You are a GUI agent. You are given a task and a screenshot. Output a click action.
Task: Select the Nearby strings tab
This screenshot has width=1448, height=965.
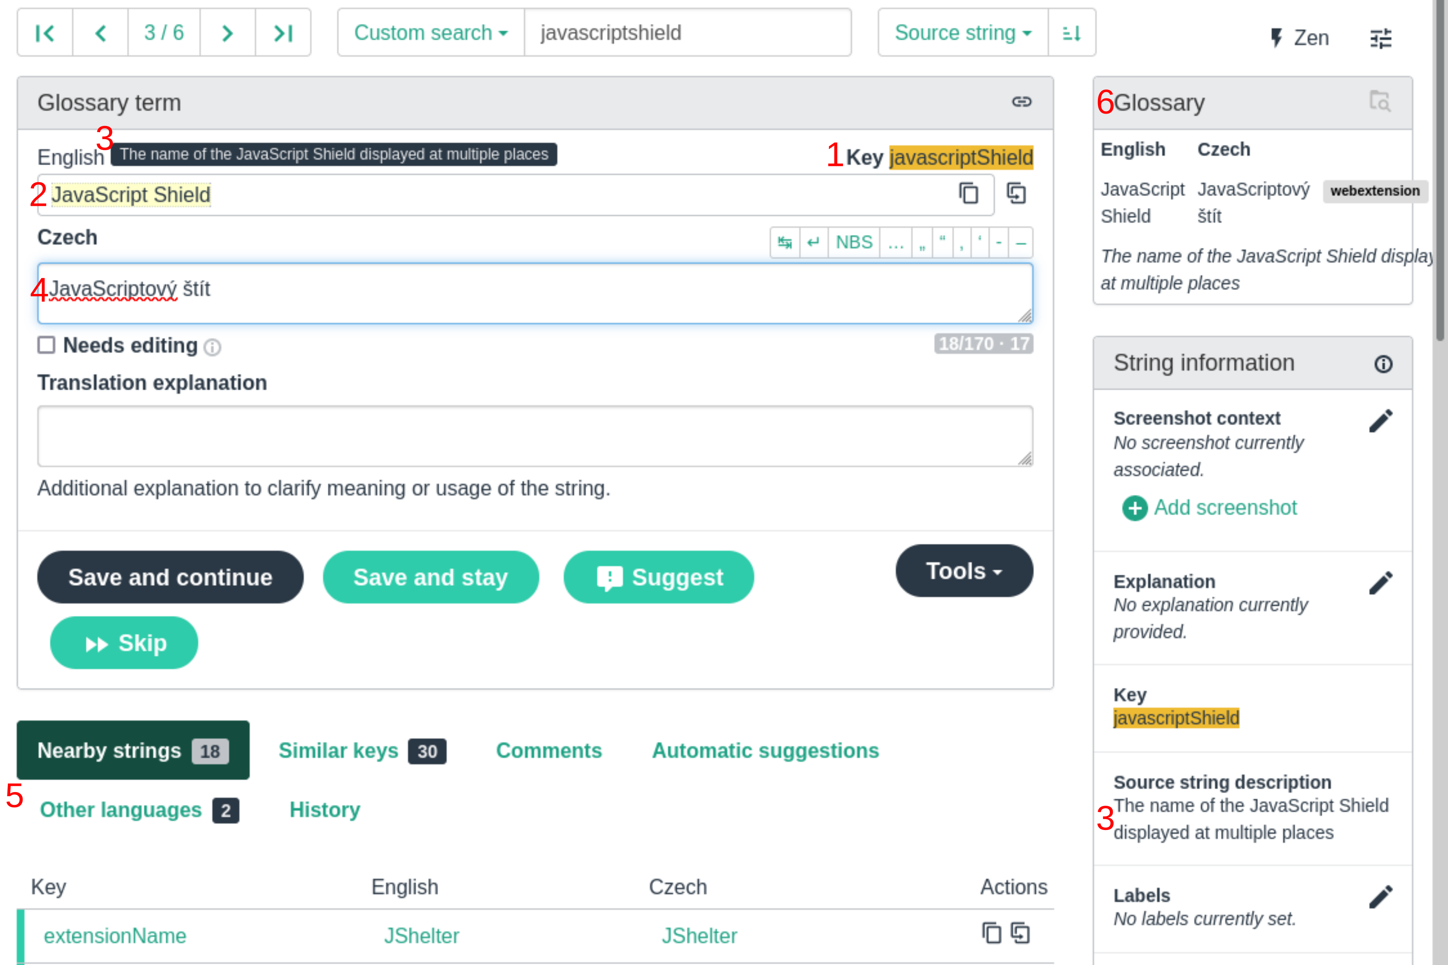click(x=133, y=750)
